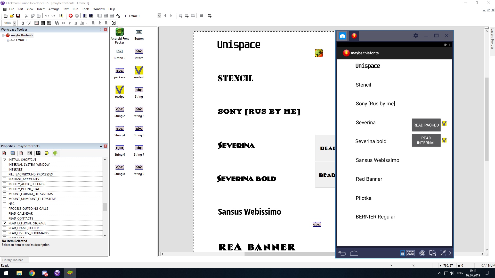This screenshot has height=278, width=495.
Task: Open an existing file with the folder icon
Action: 12,16
